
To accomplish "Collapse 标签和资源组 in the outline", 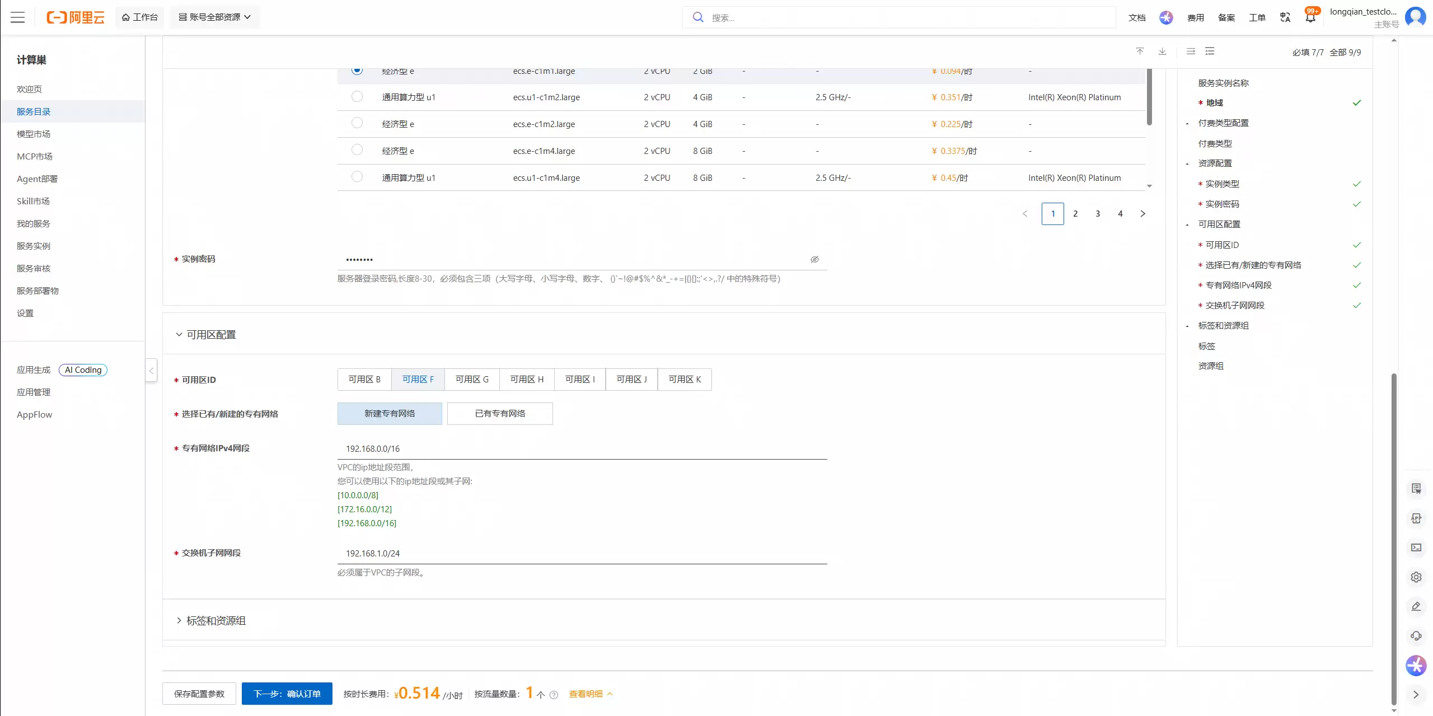I will coord(1187,326).
